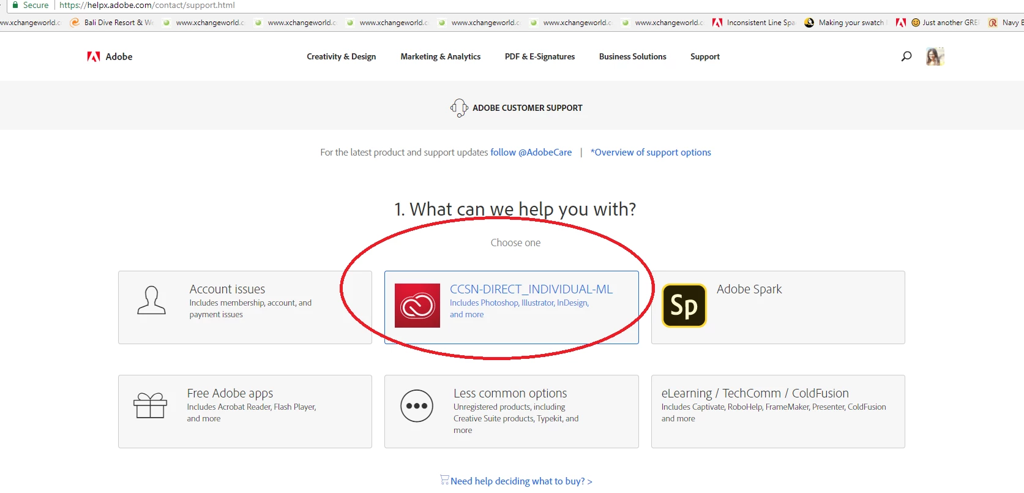Select eLearning / TechComm / ColdFusion title

[x=755, y=393]
